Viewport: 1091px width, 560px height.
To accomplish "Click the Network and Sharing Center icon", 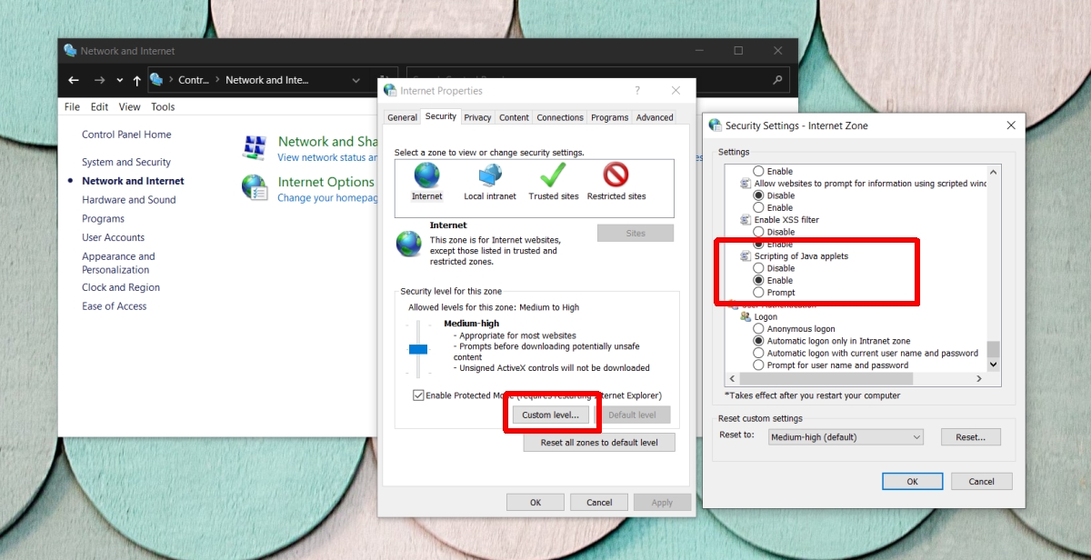I will tap(255, 145).
